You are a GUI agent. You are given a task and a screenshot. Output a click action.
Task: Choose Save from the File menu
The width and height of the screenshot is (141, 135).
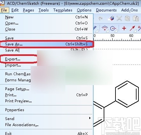tap(47, 38)
